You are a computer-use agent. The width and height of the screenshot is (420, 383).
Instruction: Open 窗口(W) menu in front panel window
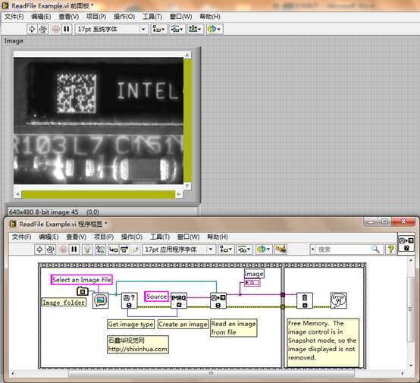(180, 17)
